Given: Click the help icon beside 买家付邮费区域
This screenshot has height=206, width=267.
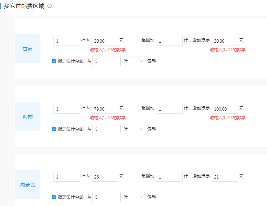Looking at the screenshot, I should pyautogui.click(x=49, y=7).
